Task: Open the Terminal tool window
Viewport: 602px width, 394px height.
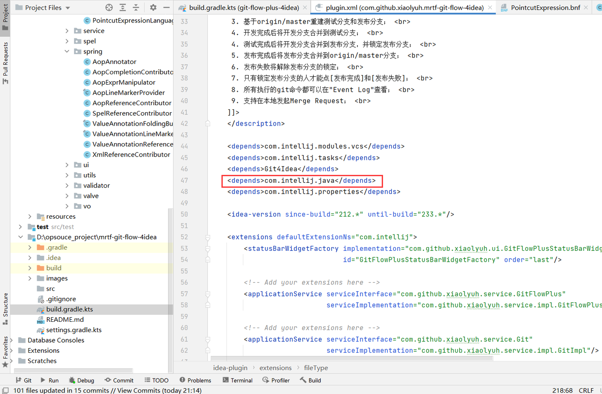Action: pyautogui.click(x=237, y=380)
